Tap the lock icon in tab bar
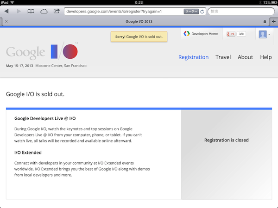278x208 pixels. 265,22
